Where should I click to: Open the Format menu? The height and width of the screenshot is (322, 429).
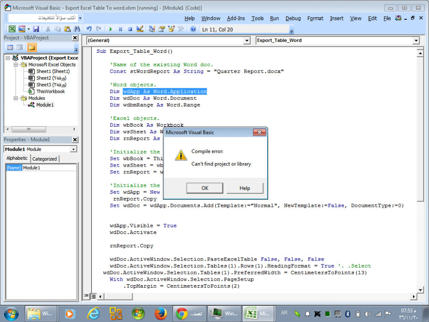[x=315, y=18]
